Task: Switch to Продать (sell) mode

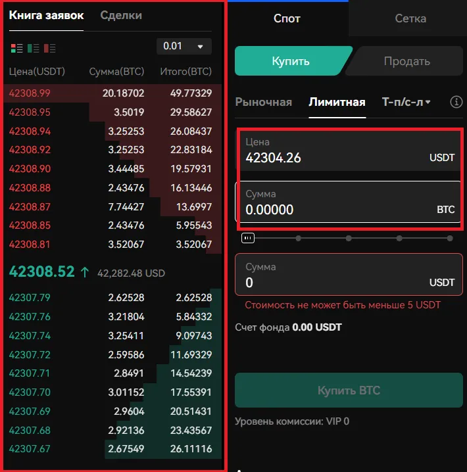Action: 406,61
